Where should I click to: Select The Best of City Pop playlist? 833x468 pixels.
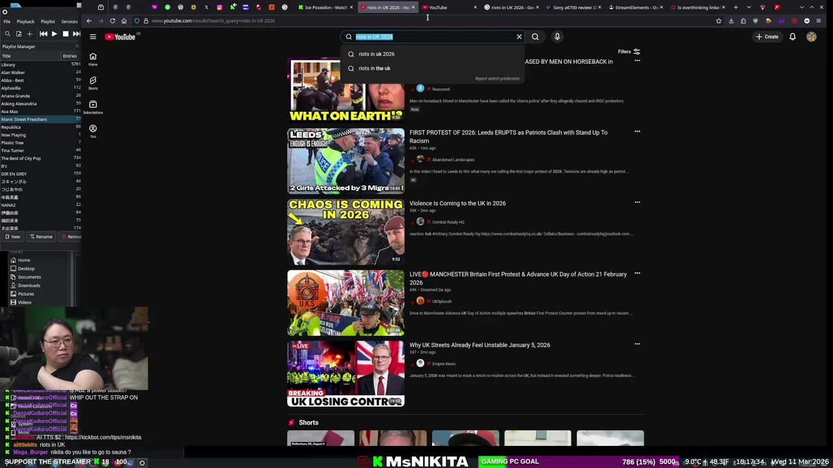pyautogui.click(x=40, y=158)
